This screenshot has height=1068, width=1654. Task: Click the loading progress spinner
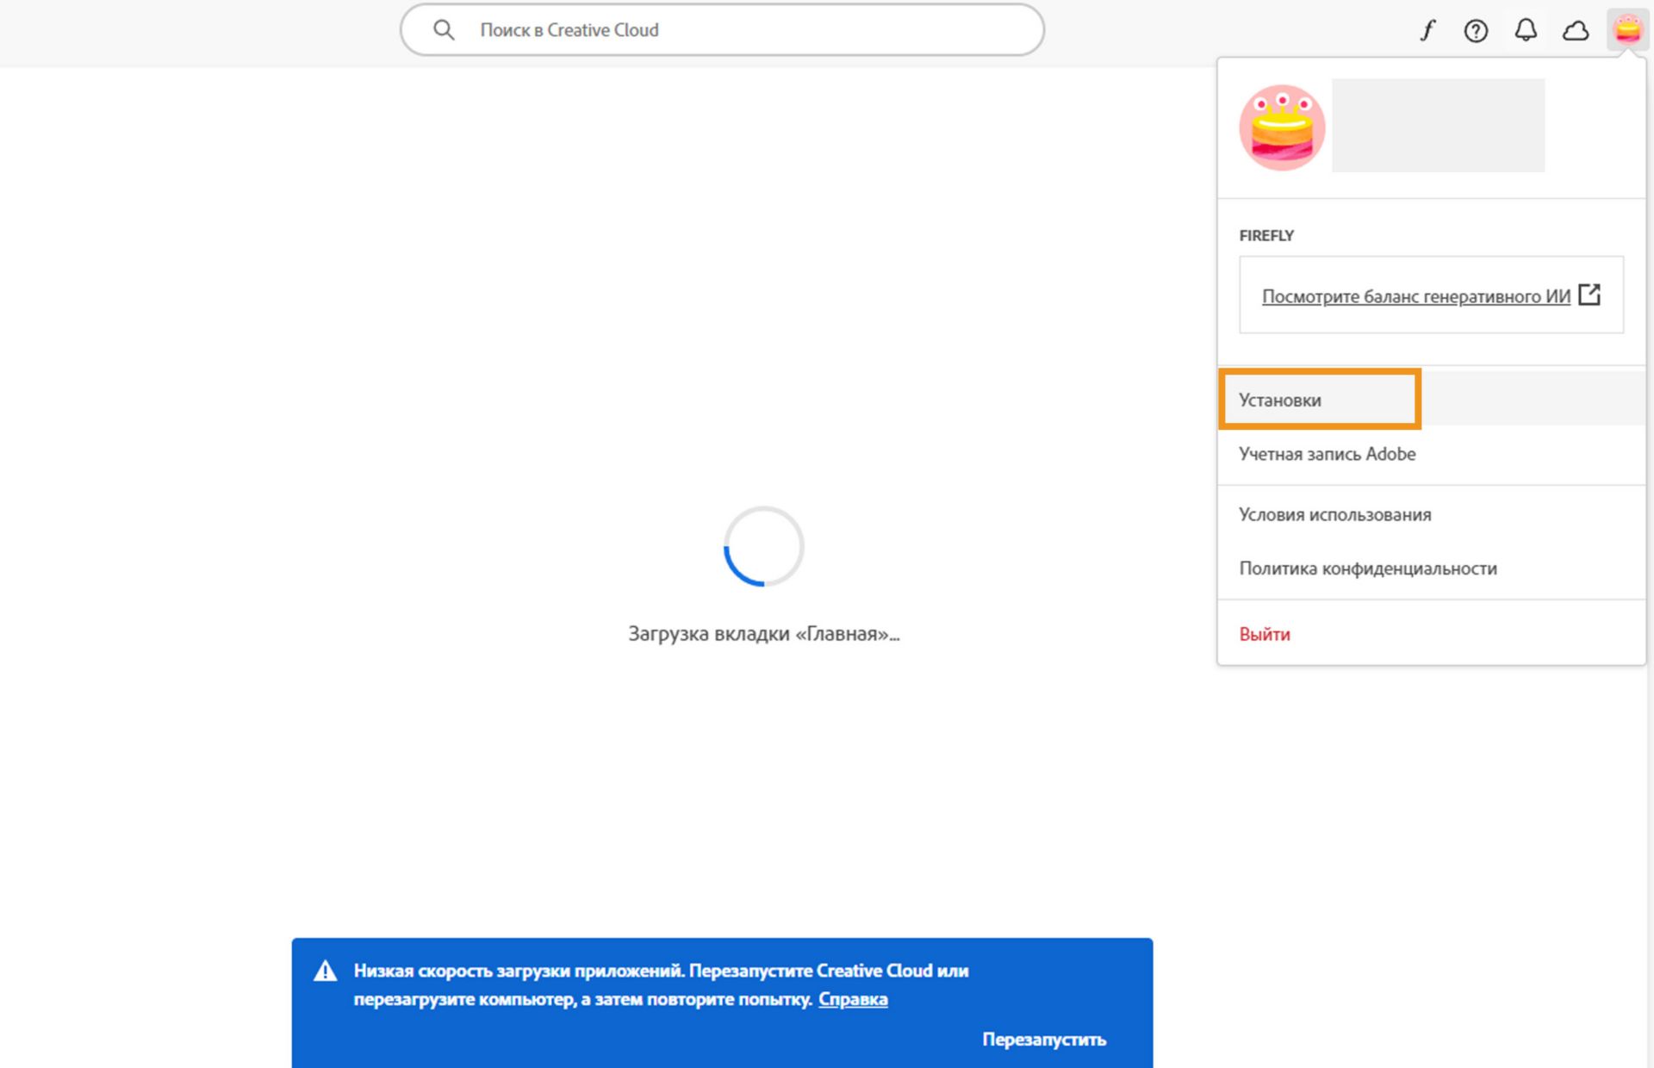point(764,548)
